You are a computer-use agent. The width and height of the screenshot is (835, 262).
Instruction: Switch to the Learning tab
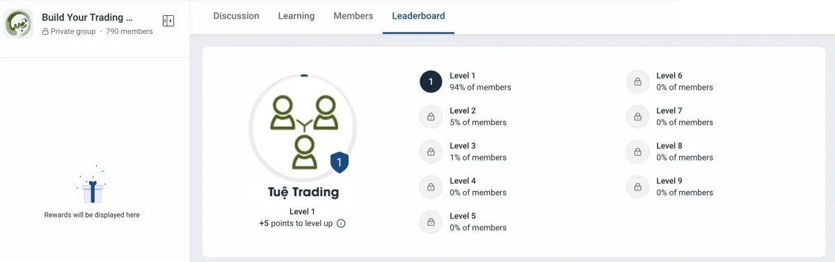pos(296,16)
